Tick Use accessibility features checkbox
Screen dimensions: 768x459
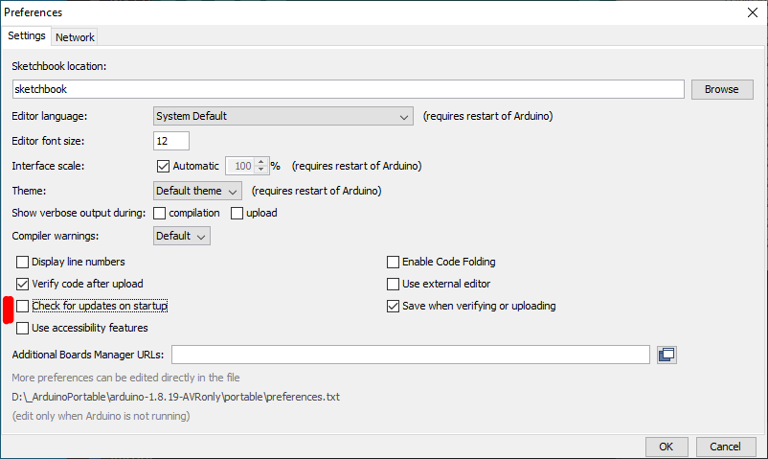[23, 328]
